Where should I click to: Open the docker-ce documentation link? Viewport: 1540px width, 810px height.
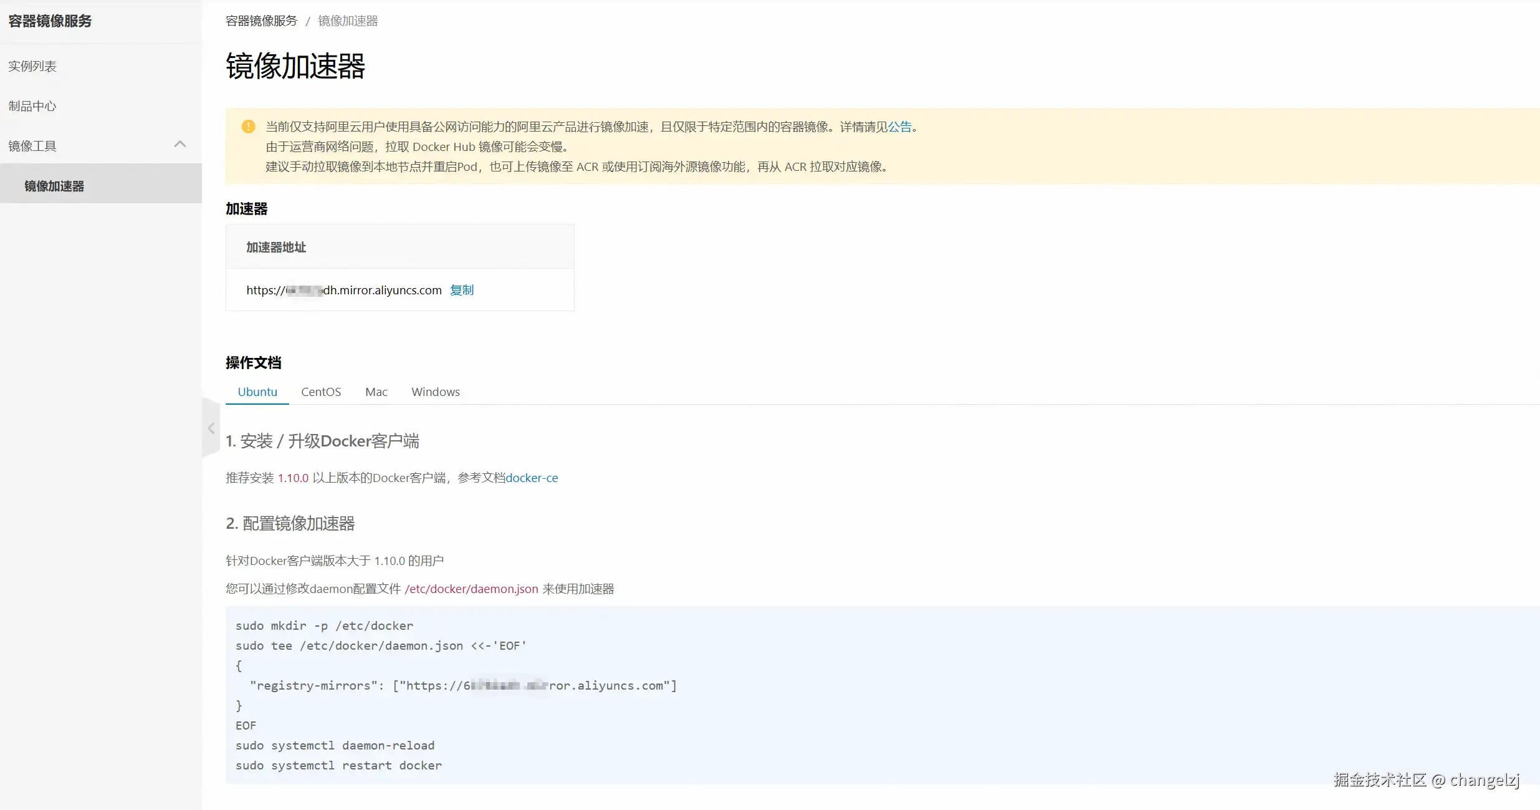click(532, 478)
